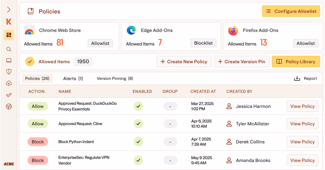This screenshot has width=325, height=170.
Task: Click group pill for DuckDuckGo row
Action: tap(170, 106)
